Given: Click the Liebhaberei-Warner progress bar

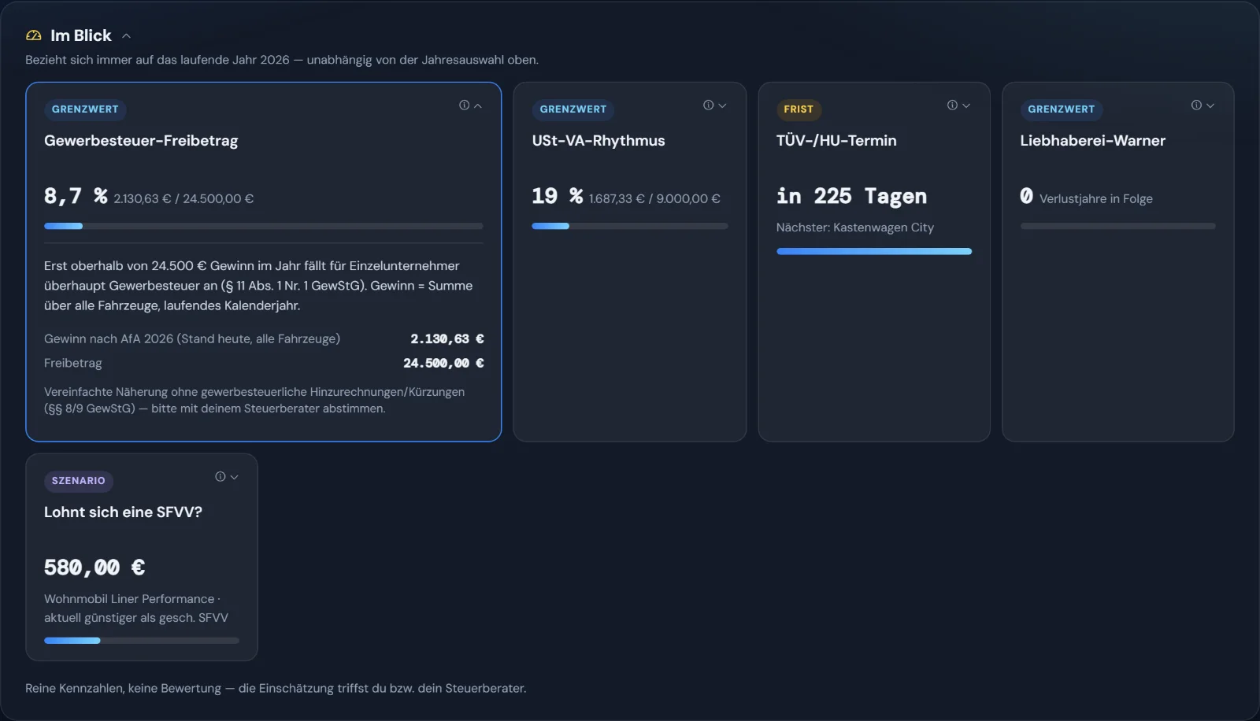Looking at the screenshot, I should tap(1118, 226).
